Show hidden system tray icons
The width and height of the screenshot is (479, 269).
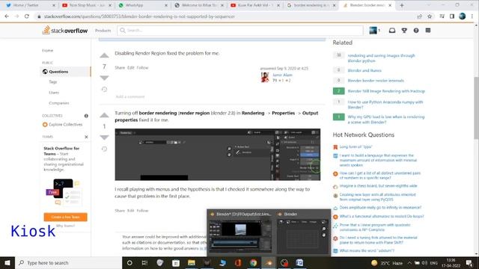pos(409,262)
